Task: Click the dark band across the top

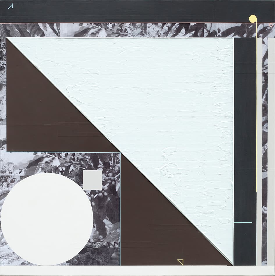Action: [131, 12]
